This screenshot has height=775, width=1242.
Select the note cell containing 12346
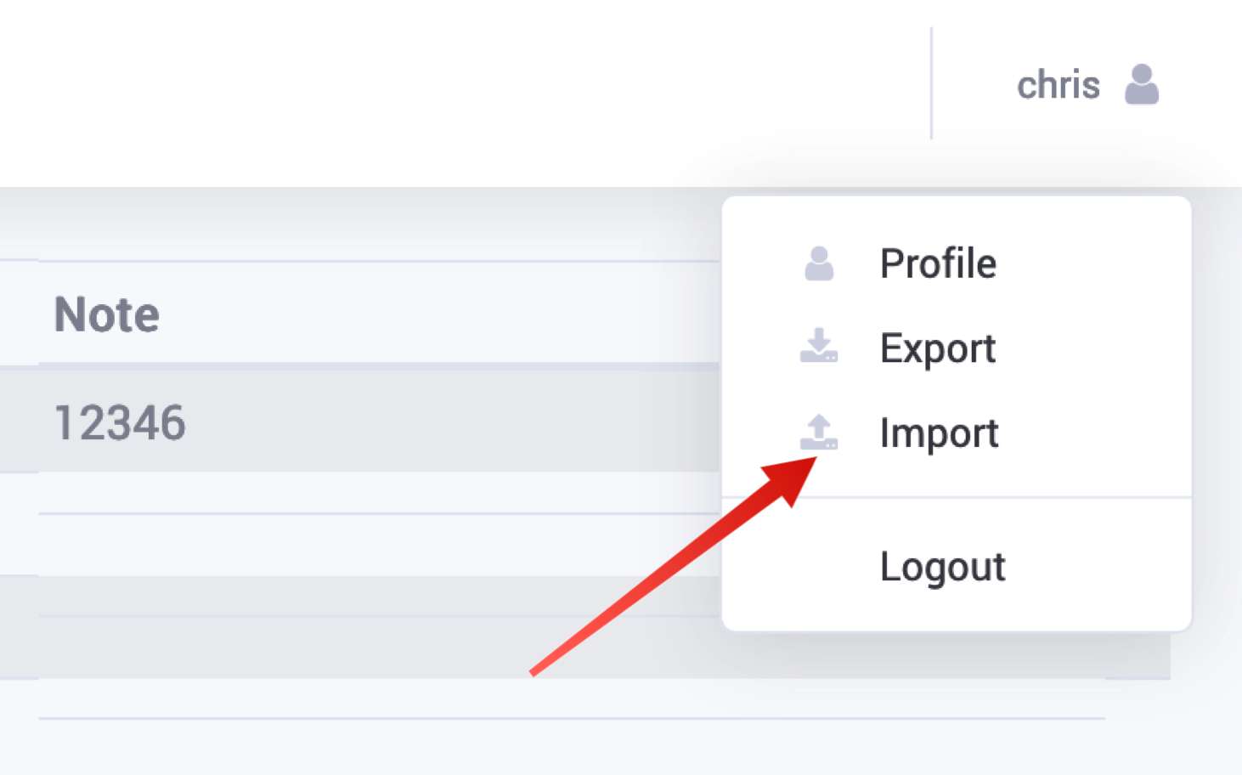(120, 422)
